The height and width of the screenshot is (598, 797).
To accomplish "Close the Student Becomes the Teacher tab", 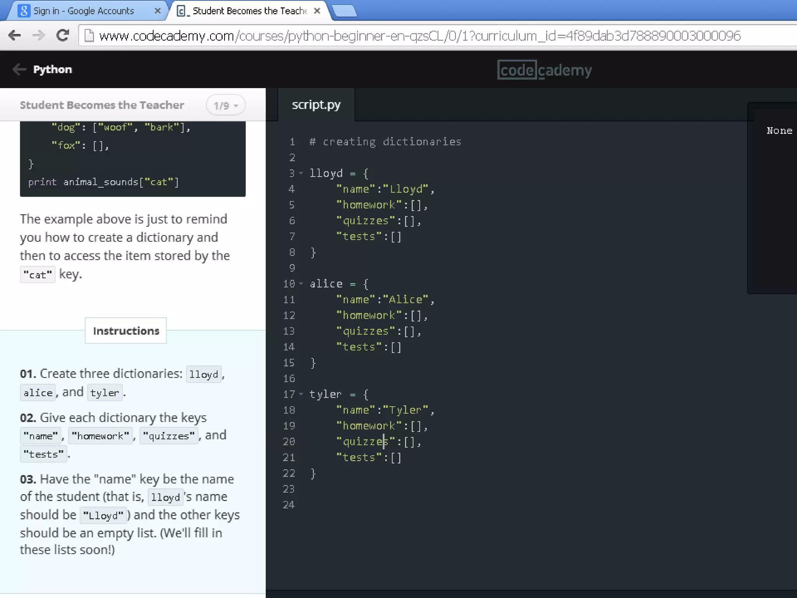I will 317,11.
